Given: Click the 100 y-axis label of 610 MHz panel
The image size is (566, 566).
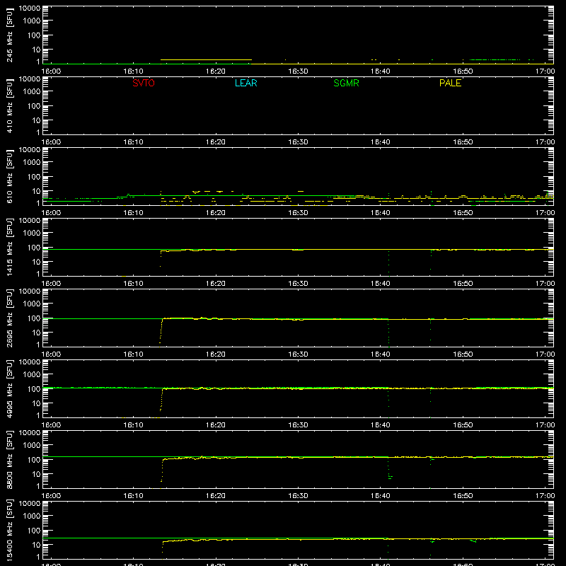Looking at the screenshot, I should pyautogui.click(x=34, y=177).
